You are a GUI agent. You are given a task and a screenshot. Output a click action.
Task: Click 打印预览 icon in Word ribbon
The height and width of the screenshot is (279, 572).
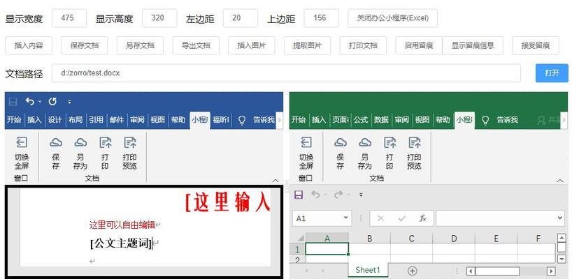130,142
